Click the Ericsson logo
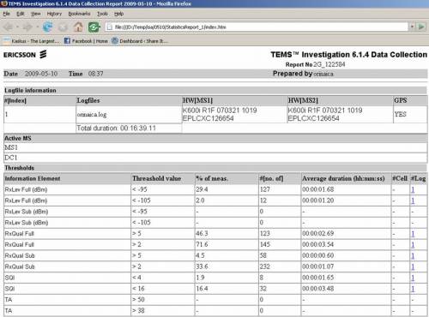This screenshot has height=317, width=429. coord(25,55)
